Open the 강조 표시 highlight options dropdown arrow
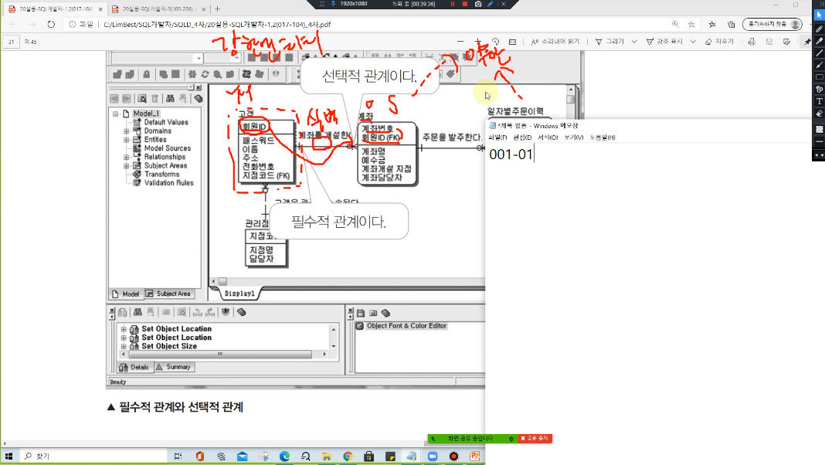The width and height of the screenshot is (825, 465). pos(693,42)
